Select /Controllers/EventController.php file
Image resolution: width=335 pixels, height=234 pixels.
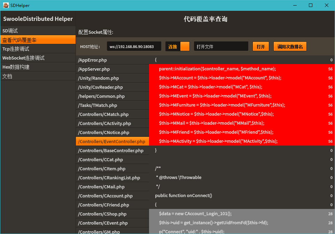[112, 141]
